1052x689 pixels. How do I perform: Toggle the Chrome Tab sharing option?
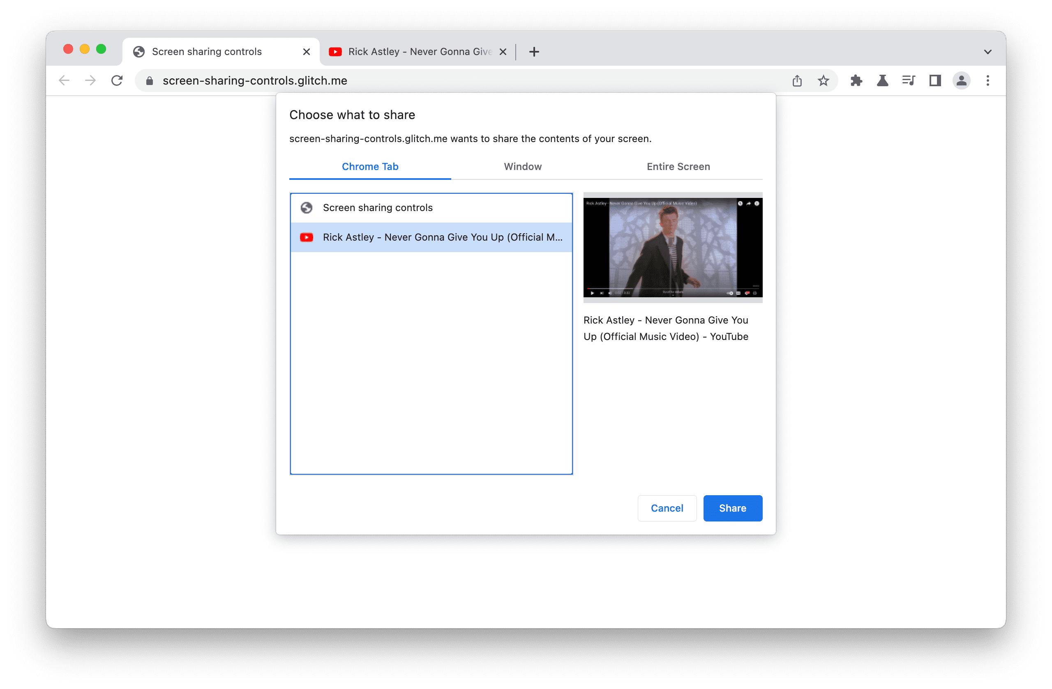click(370, 165)
